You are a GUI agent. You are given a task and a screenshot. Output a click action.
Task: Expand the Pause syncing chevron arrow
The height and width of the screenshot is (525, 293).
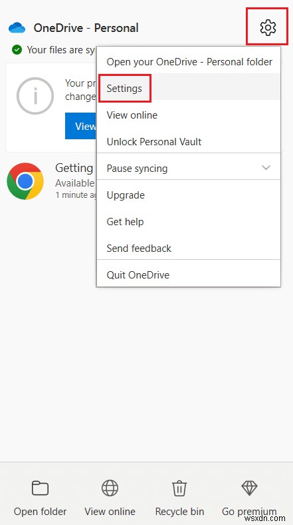(266, 167)
